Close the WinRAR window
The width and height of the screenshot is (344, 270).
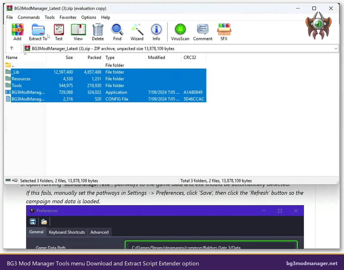click(x=331, y=8)
